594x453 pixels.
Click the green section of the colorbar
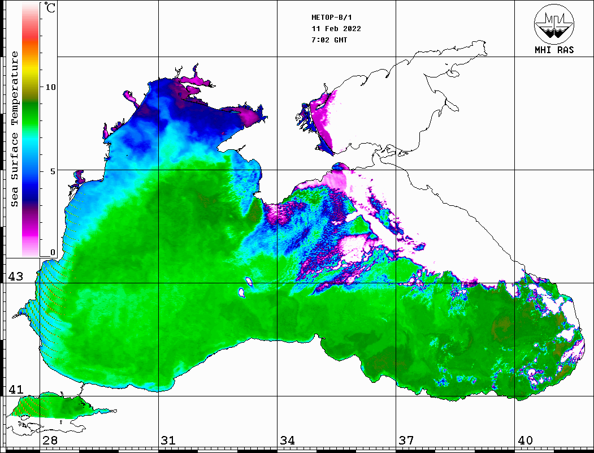tap(31, 114)
